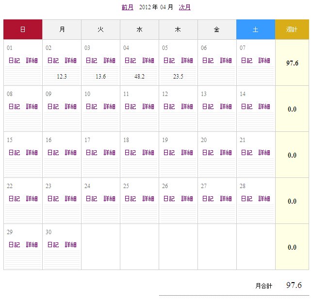Go to previous month via 前月 link
This screenshot has height=302, width=312.
[127, 7]
